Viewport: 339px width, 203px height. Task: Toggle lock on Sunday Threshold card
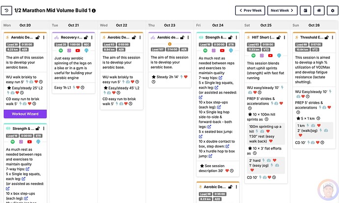point(326,37)
